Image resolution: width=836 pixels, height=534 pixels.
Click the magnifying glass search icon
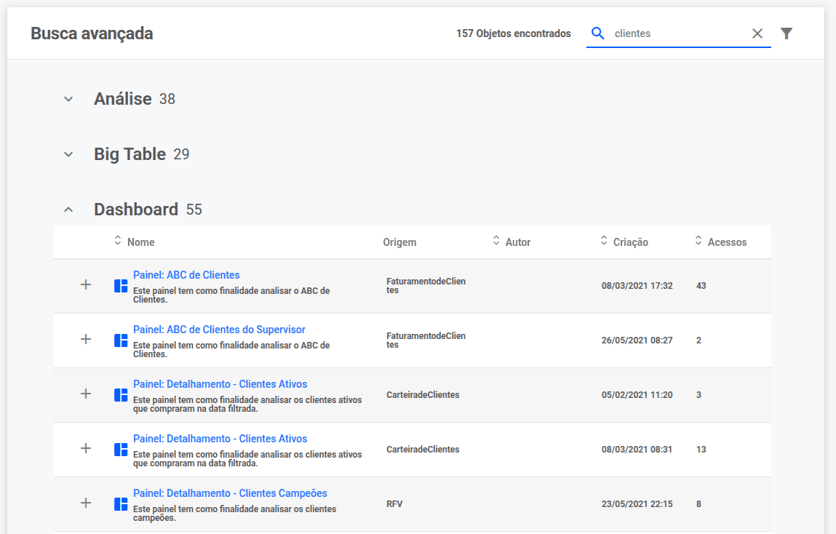click(x=598, y=33)
